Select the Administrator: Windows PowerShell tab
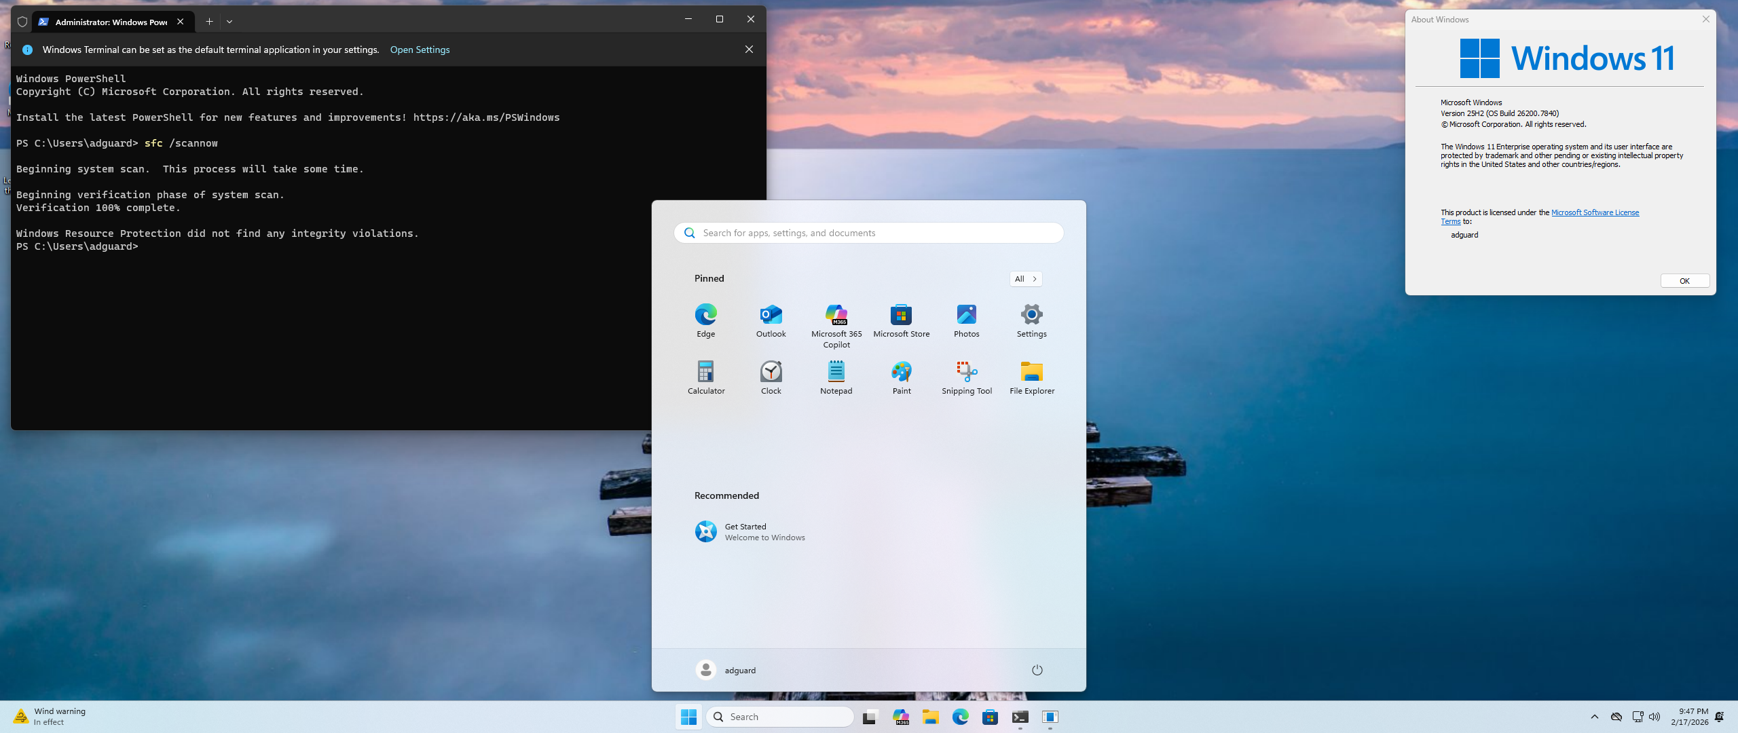 pyautogui.click(x=109, y=22)
